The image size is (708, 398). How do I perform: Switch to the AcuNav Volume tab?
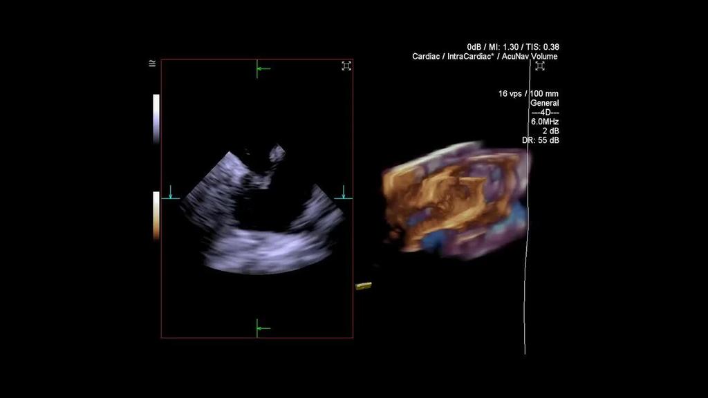[x=530, y=56]
